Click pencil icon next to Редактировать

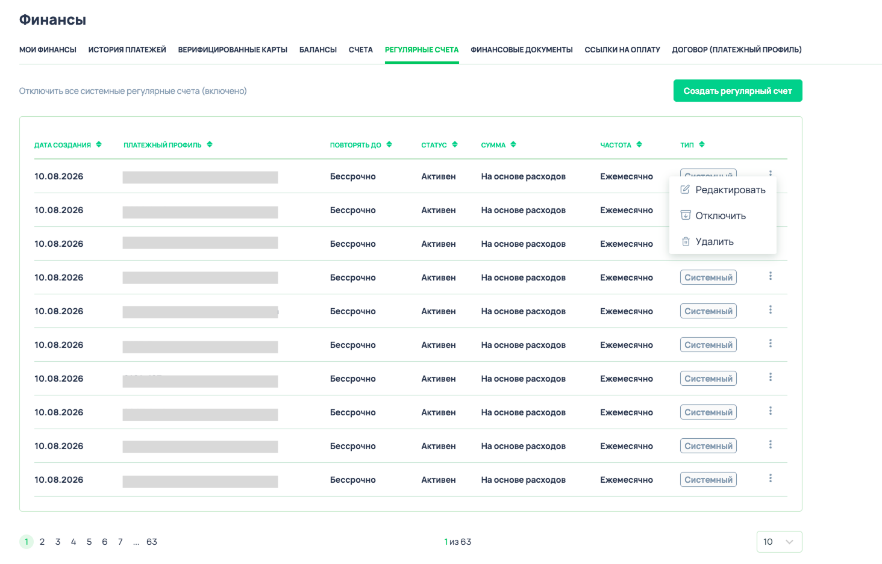pyautogui.click(x=685, y=190)
